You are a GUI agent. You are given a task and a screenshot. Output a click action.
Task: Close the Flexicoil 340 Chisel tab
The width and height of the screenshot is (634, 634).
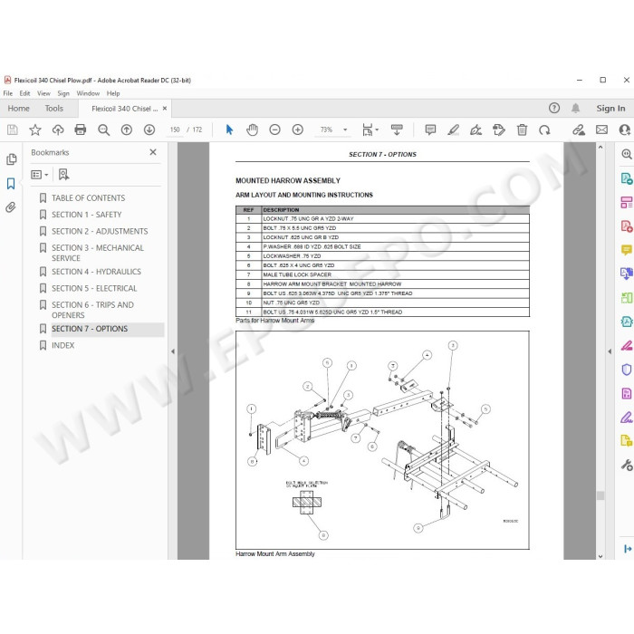[165, 109]
